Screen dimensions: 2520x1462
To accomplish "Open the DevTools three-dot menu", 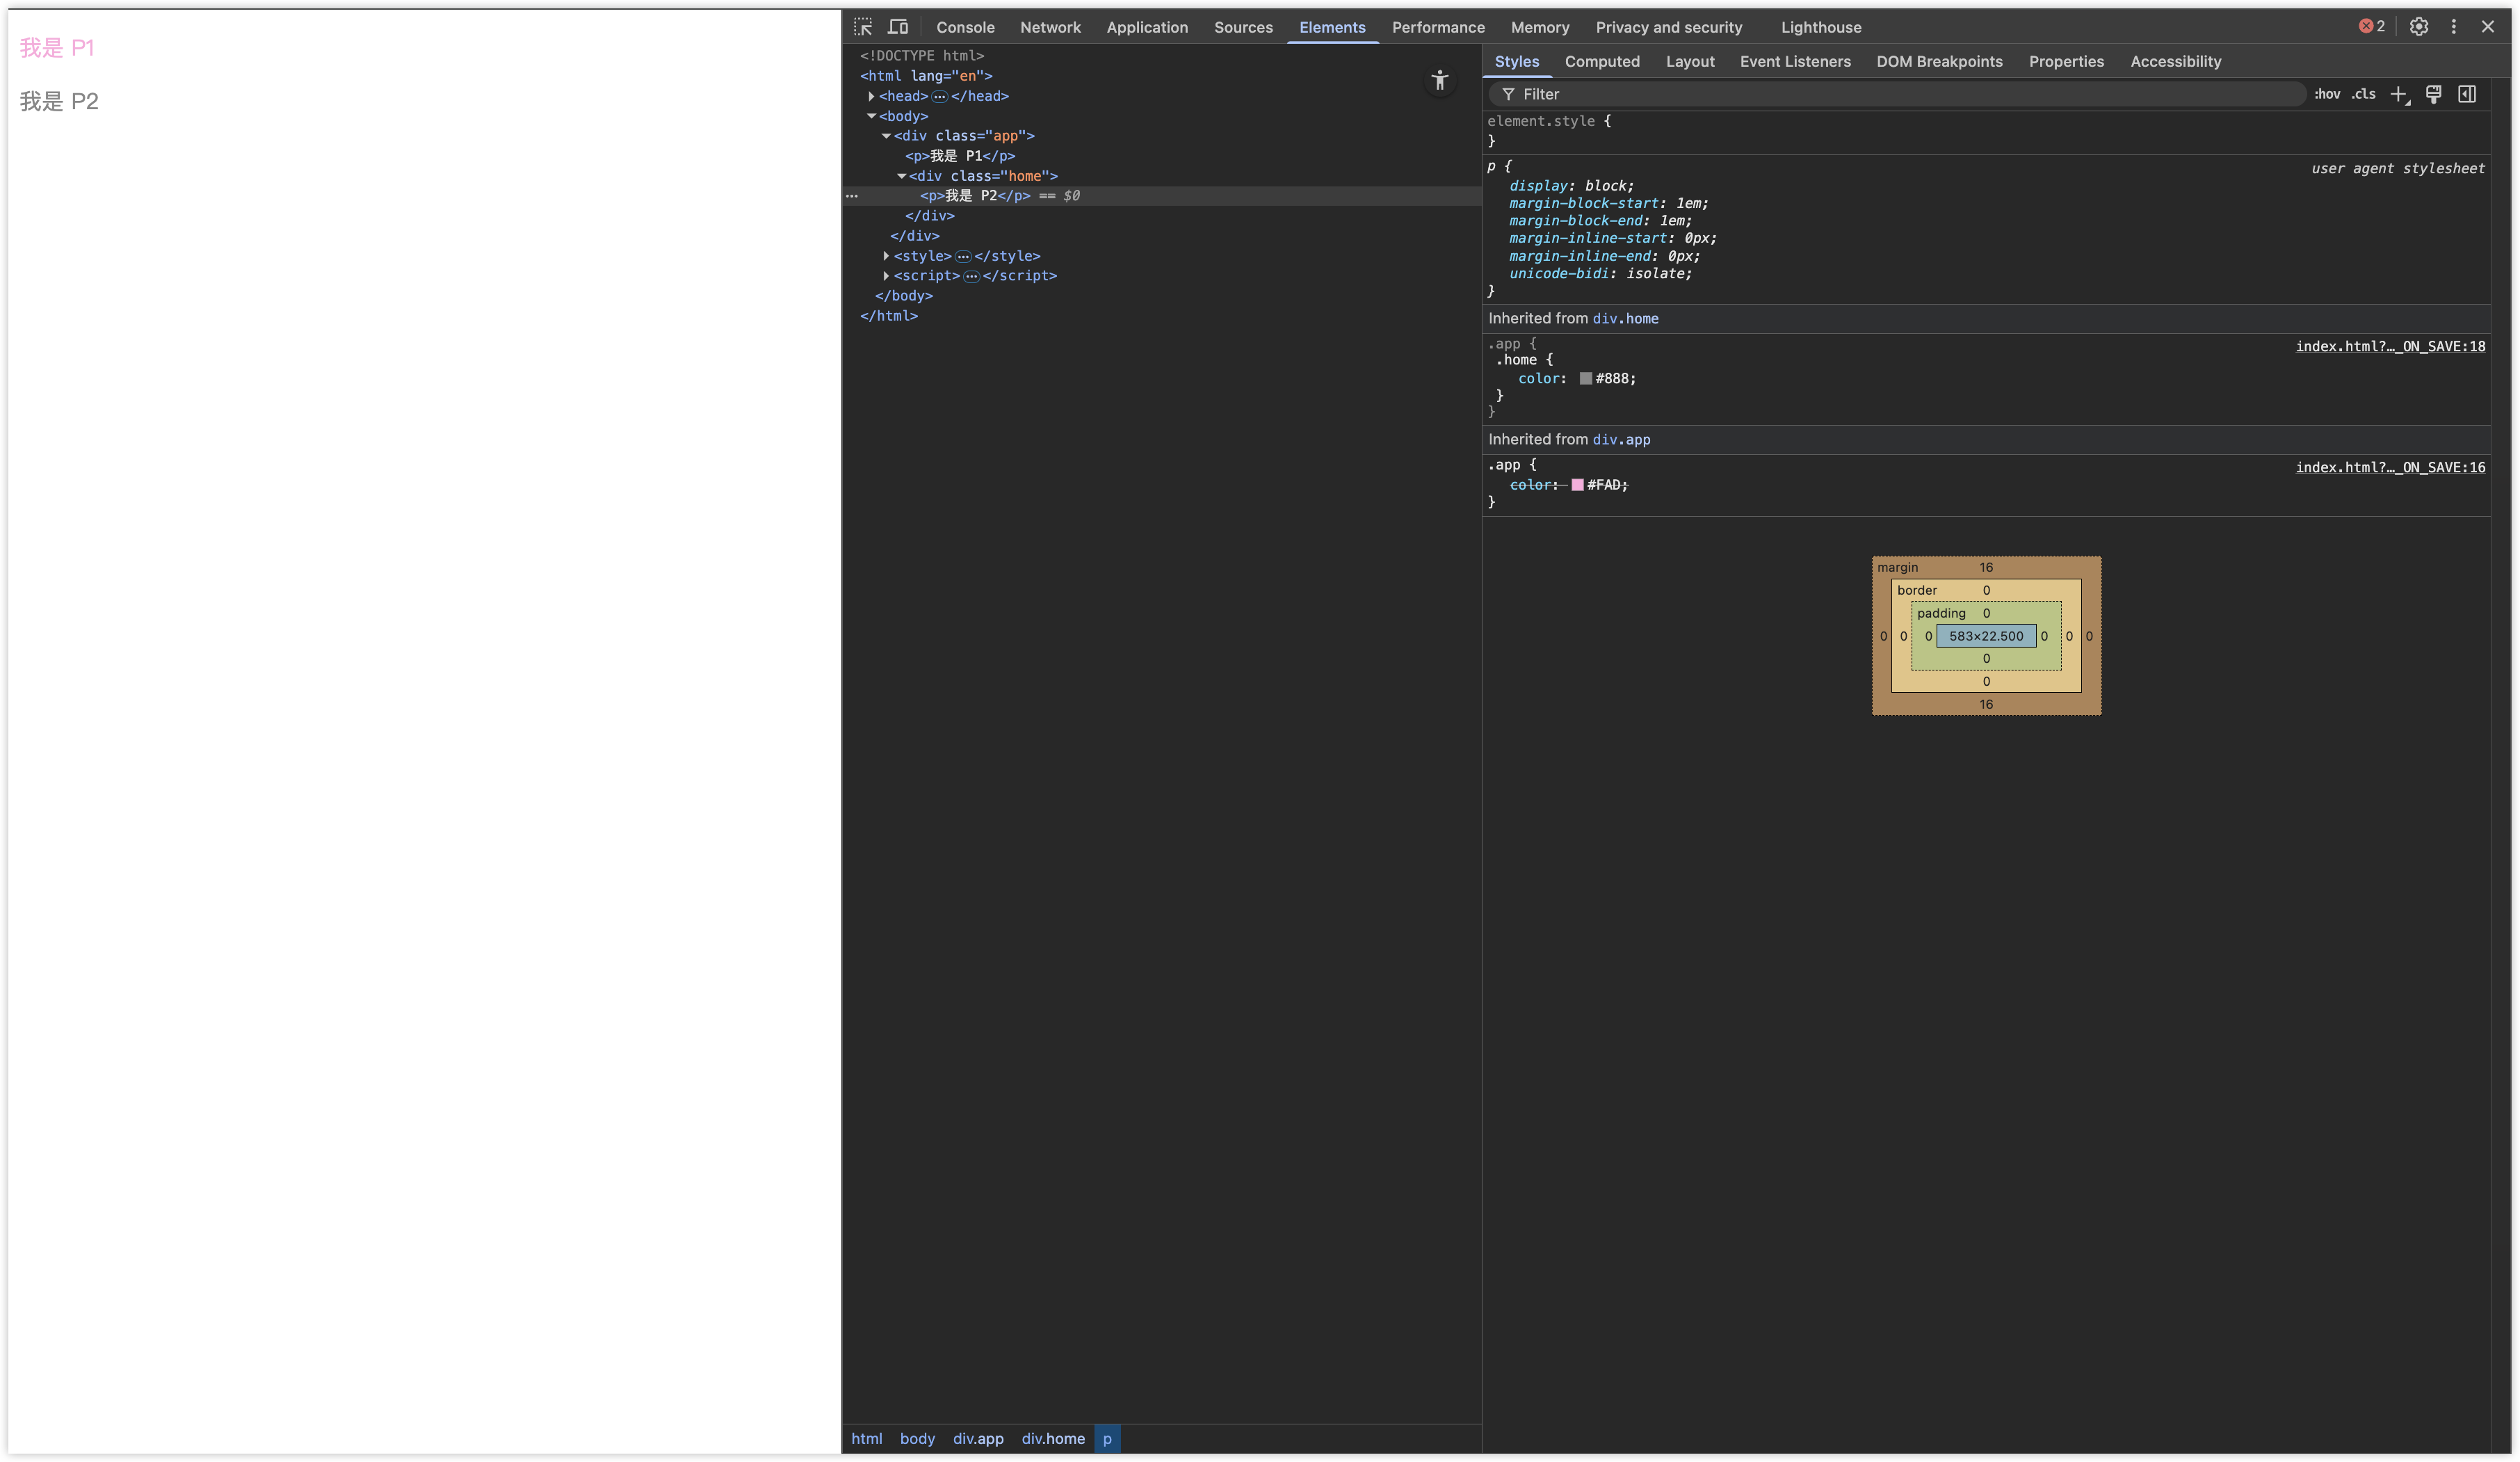I will click(x=2454, y=27).
